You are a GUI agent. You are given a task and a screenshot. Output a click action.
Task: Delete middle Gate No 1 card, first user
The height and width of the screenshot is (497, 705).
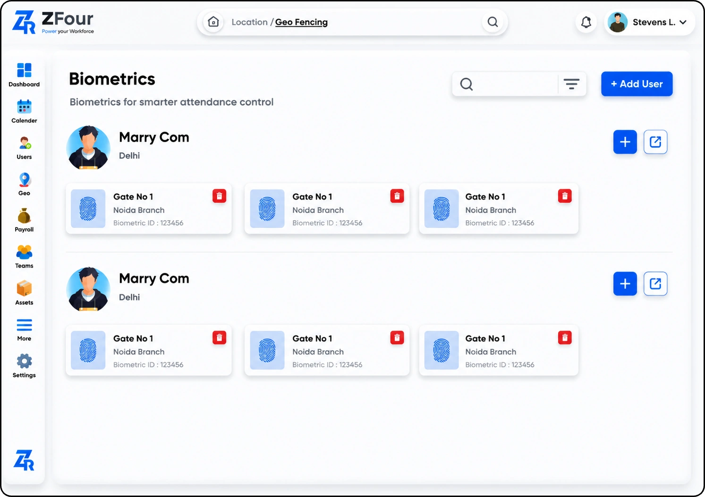pos(397,196)
